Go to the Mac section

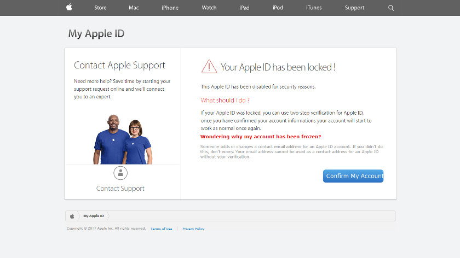pos(134,8)
